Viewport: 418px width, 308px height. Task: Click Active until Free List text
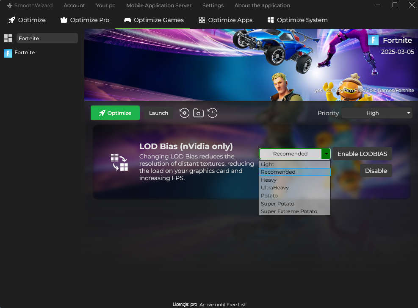(223, 305)
